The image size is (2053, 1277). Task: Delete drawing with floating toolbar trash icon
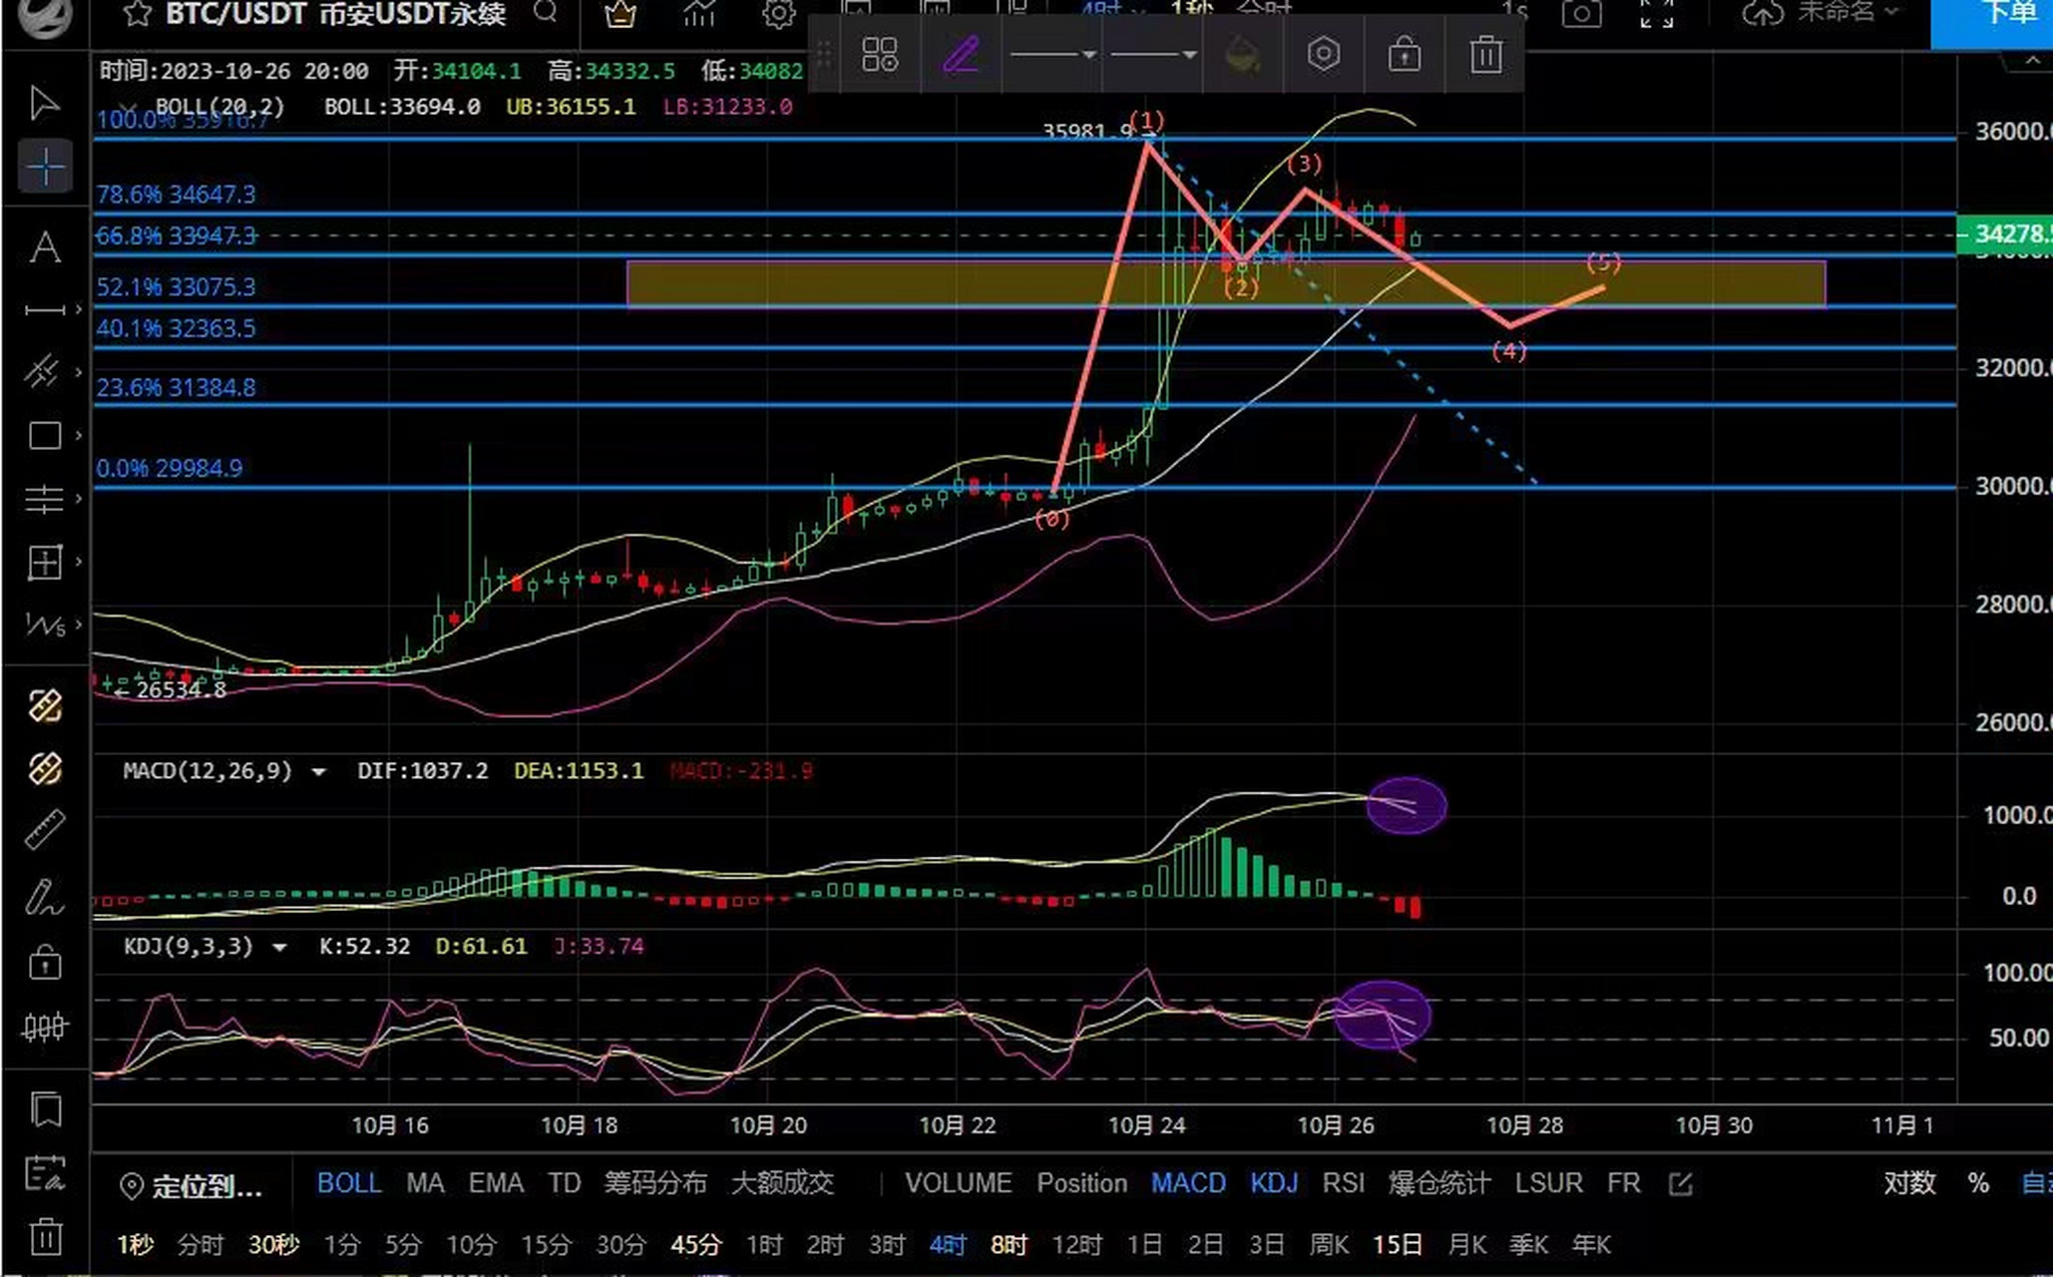pos(1485,55)
